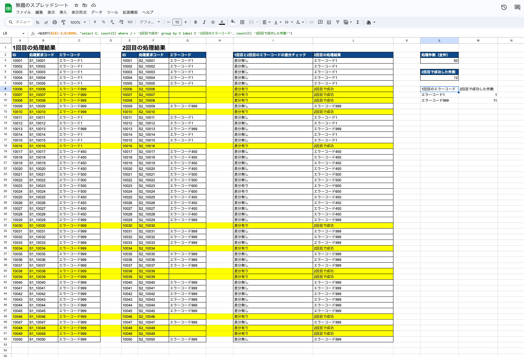Open the ファイル menu
The height and width of the screenshot is (357, 524).
pyautogui.click(x=23, y=12)
